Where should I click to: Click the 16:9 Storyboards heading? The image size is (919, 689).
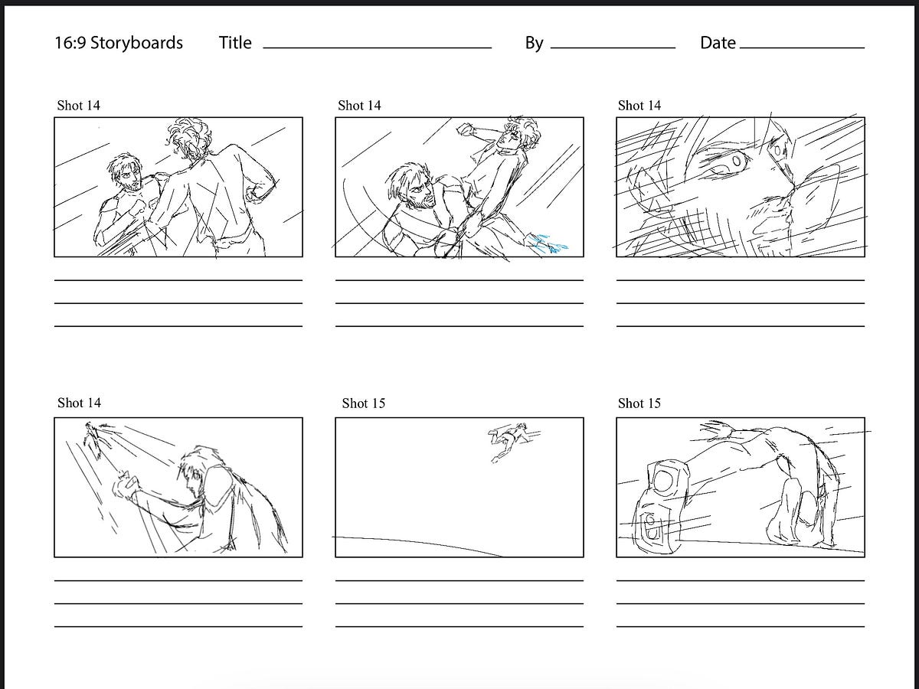coord(119,43)
